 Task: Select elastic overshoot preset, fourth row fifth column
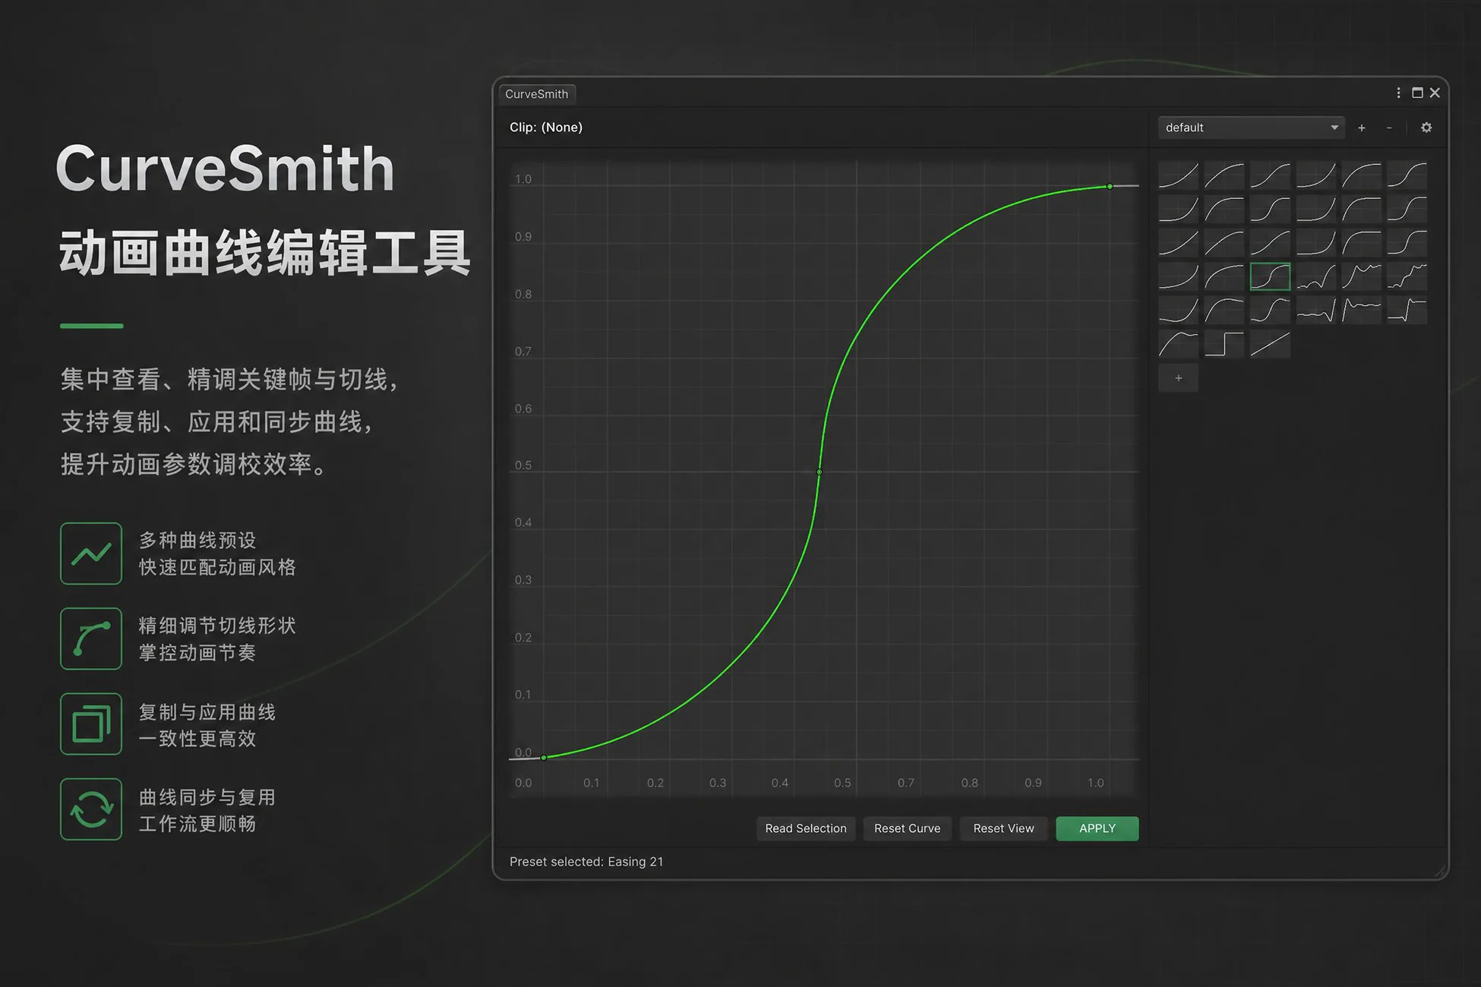click(1361, 276)
